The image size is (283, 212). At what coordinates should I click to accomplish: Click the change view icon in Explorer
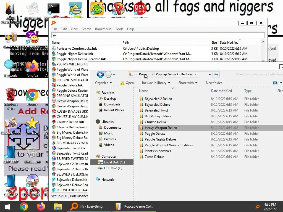click(275, 83)
